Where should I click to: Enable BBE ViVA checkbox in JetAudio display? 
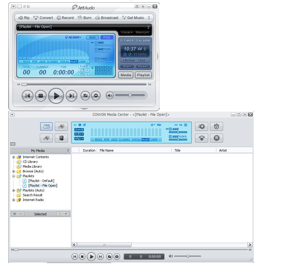click(x=96, y=49)
